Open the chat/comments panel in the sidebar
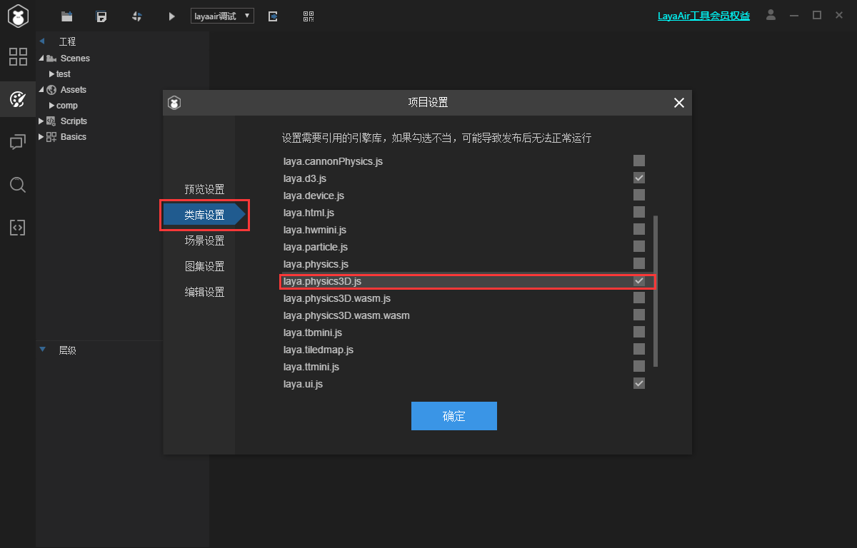857x548 pixels. 18,142
